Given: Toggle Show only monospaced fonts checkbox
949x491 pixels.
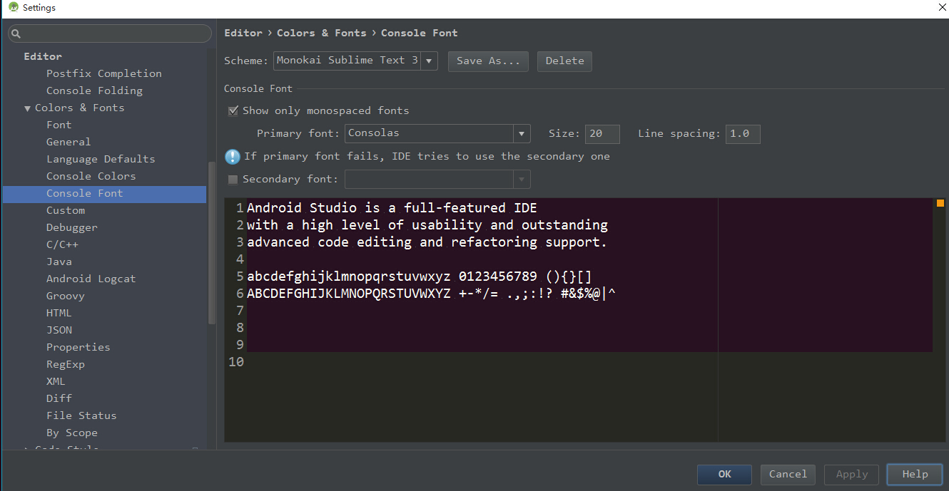Looking at the screenshot, I should (233, 111).
